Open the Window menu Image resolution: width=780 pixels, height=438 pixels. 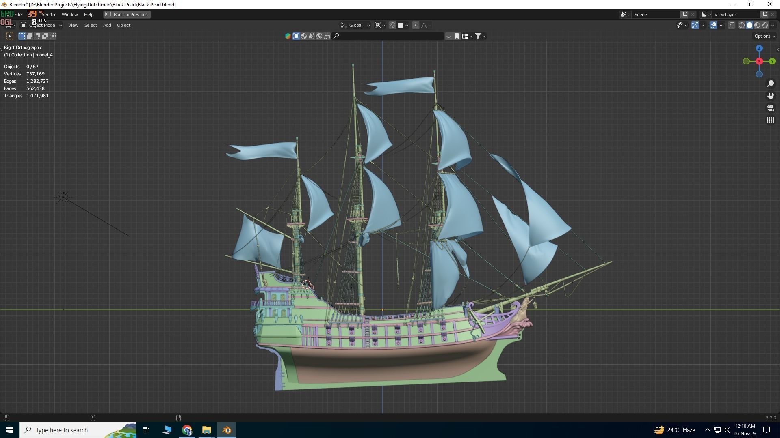tap(69, 15)
